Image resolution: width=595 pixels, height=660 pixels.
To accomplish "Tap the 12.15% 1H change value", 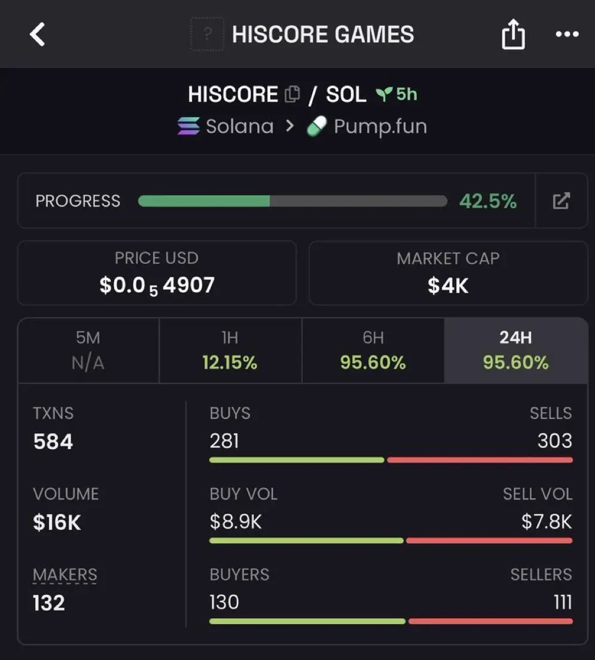I will pyautogui.click(x=230, y=363).
